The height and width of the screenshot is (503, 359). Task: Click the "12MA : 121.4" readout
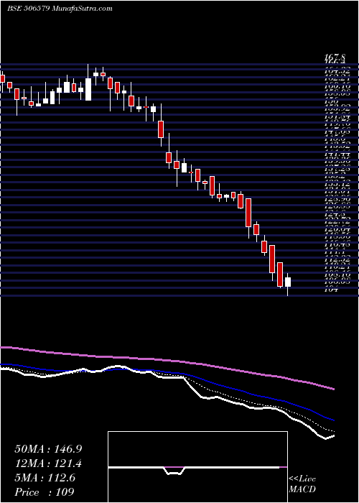[48, 463]
